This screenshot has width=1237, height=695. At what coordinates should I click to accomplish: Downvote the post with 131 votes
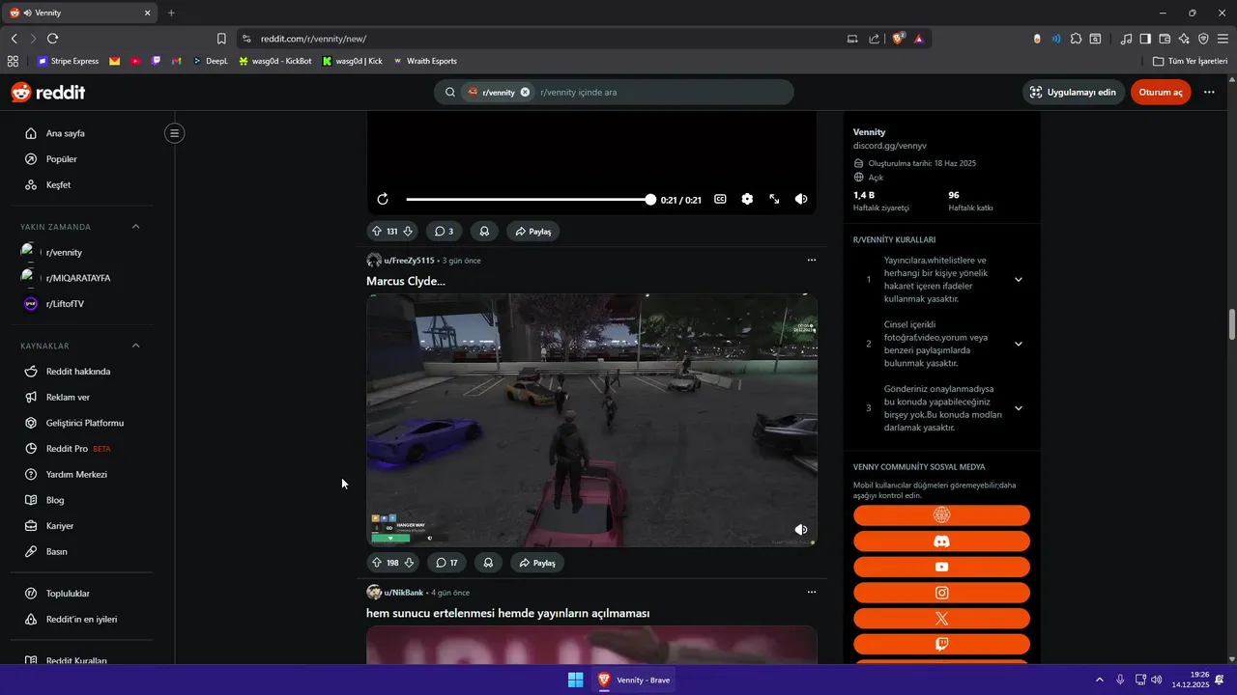click(x=408, y=232)
